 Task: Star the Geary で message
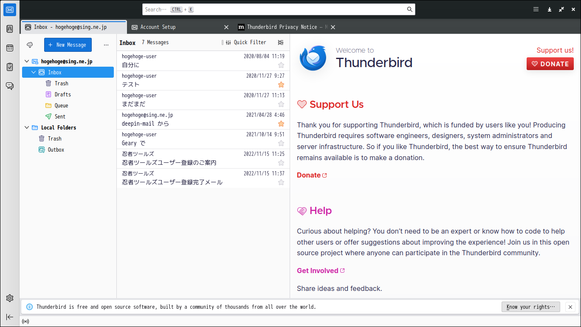(281, 143)
